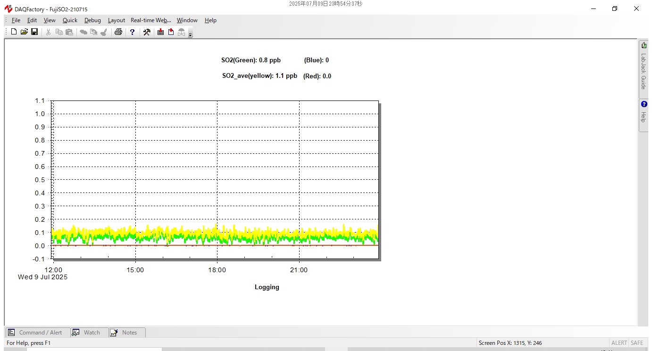Click inside the SO2 graph plot area

tap(215, 179)
